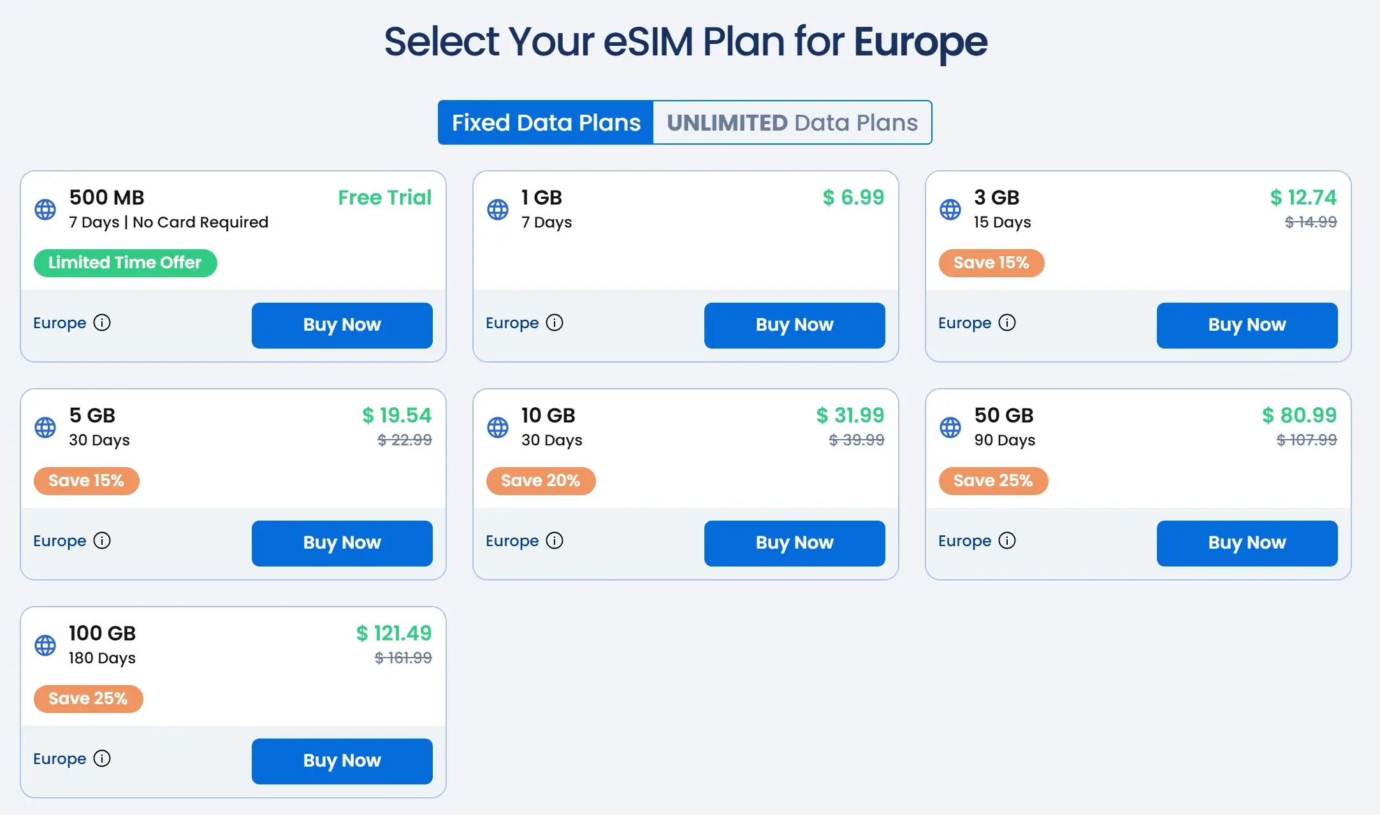This screenshot has height=815, width=1380.
Task: Buy the 500 MB Free Trial plan
Action: 342,325
